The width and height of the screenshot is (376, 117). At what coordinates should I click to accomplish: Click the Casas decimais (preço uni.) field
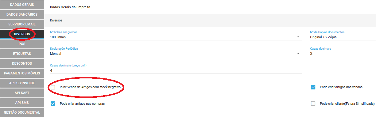[x=176, y=70]
